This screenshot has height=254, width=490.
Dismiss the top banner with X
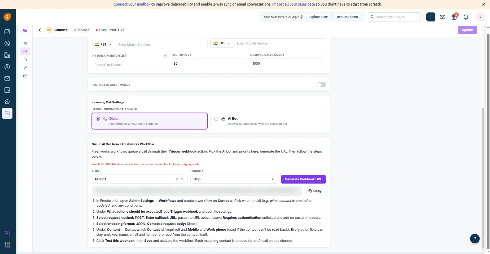point(484,4)
